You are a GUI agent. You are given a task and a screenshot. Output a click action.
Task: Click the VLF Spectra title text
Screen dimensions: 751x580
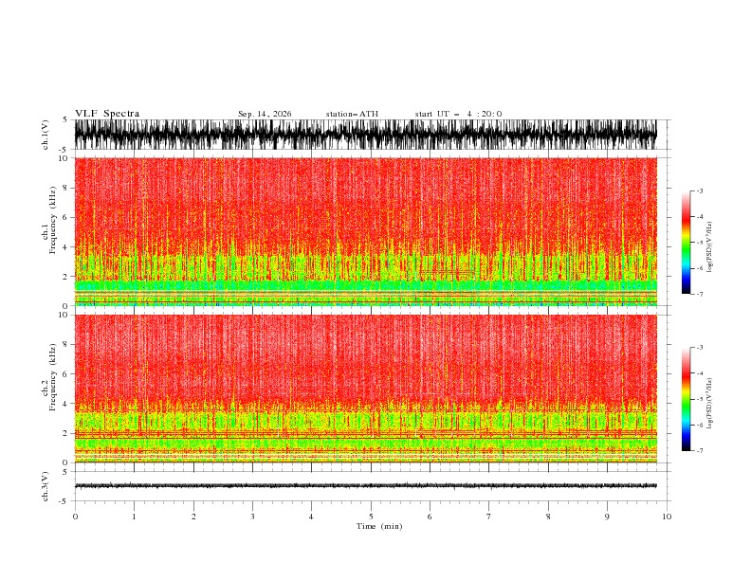pos(107,114)
